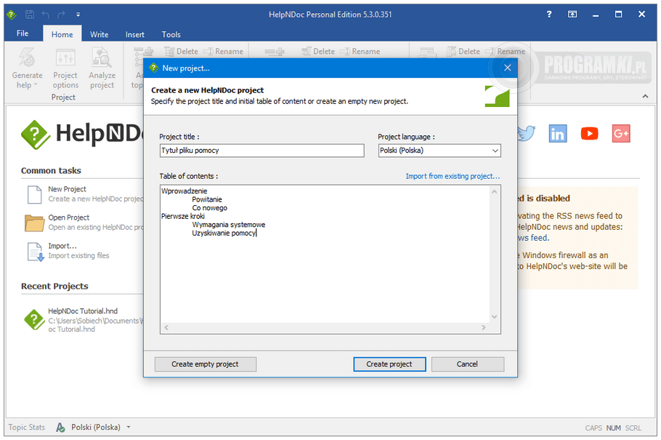Open the YouTube icon

(x=589, y=134)
